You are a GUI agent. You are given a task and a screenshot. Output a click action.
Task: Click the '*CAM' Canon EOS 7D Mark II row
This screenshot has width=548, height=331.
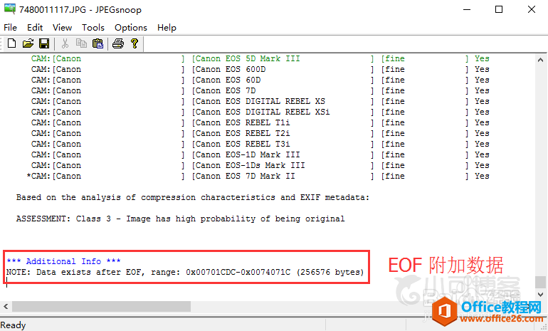click(x=258, y=176)
